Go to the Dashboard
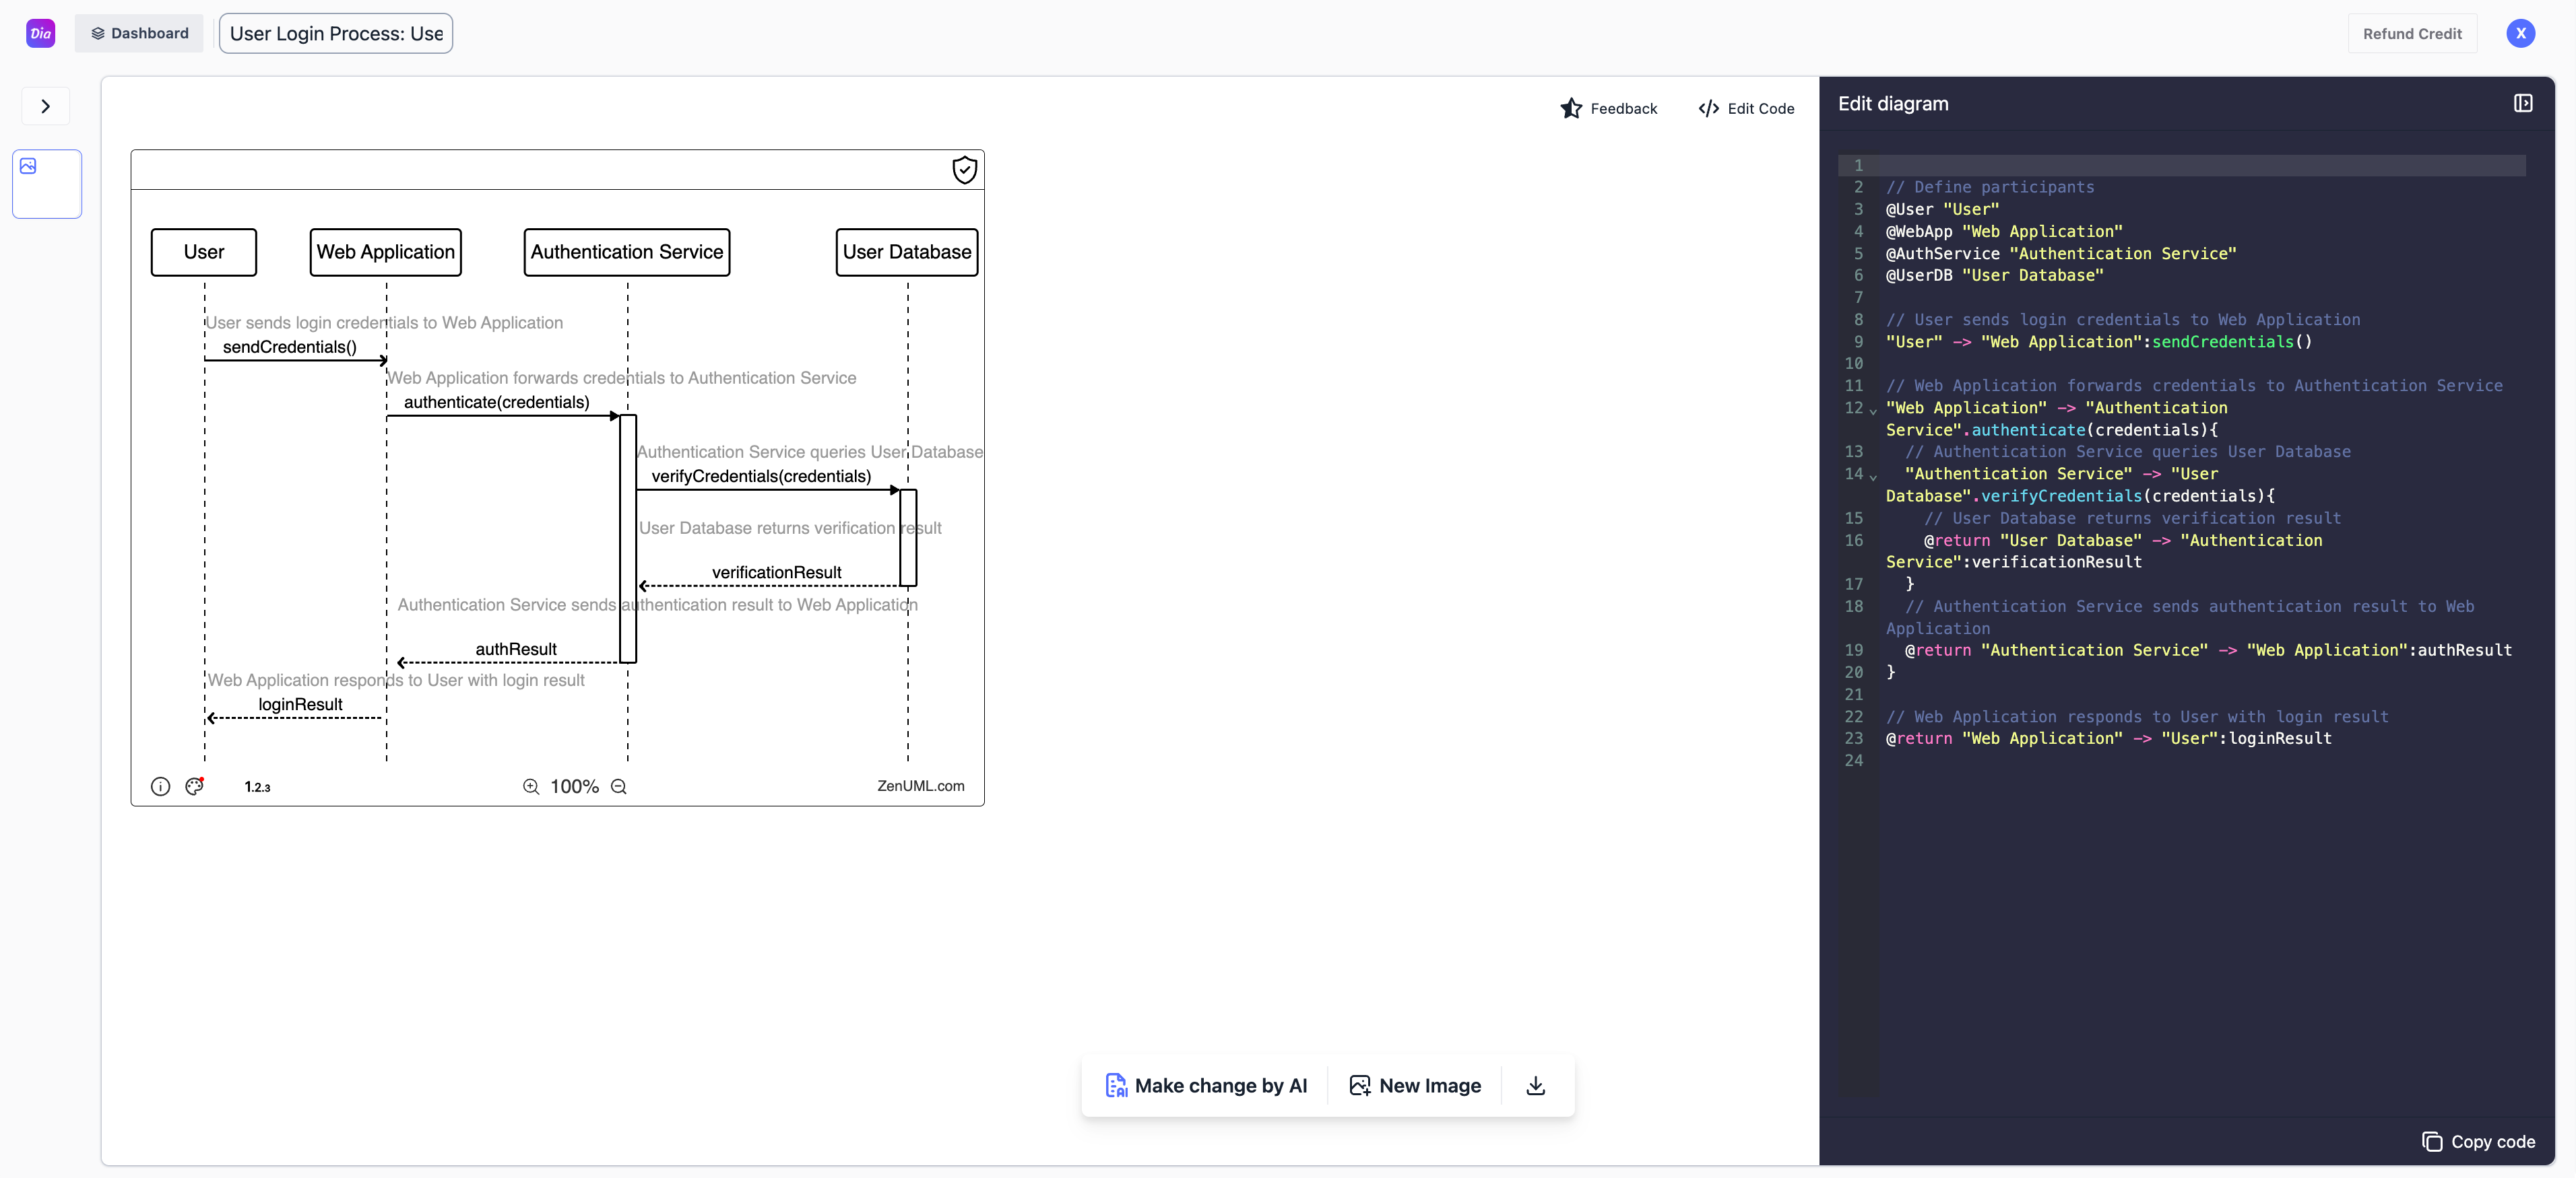The width and height of the screenshot is (2576, 1178). tap(139, 33)
